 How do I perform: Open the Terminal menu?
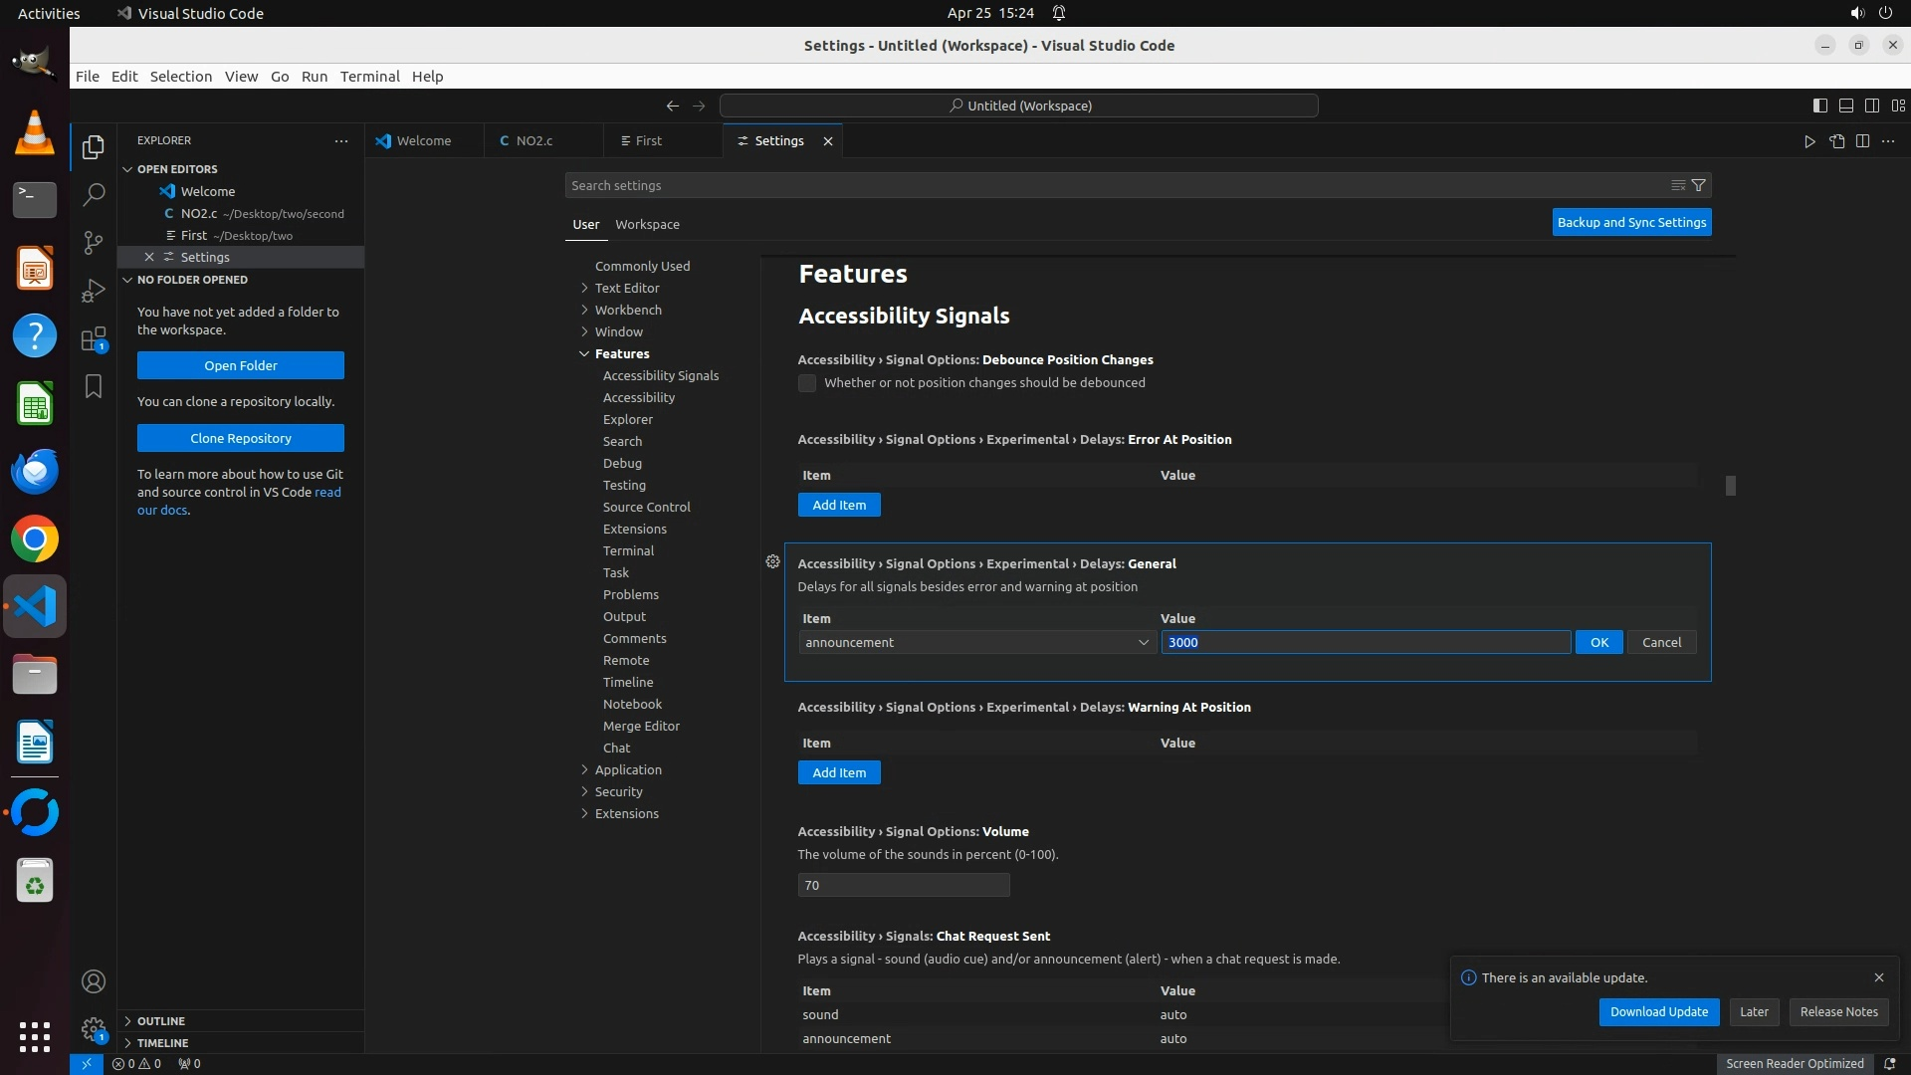click(x=369, y=77)
